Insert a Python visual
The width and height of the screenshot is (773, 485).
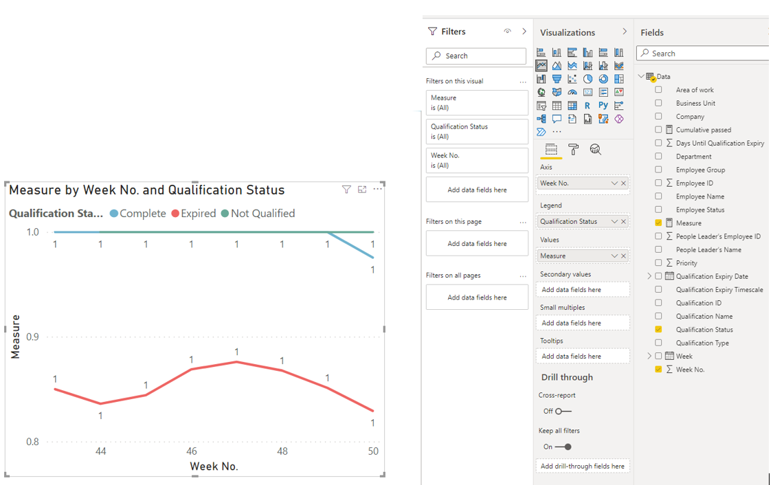(603, 106)
